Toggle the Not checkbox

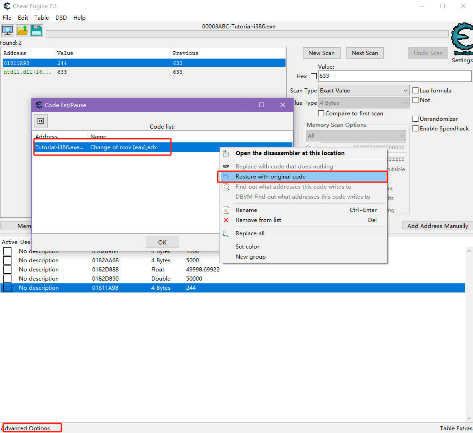tap(415, 100)
